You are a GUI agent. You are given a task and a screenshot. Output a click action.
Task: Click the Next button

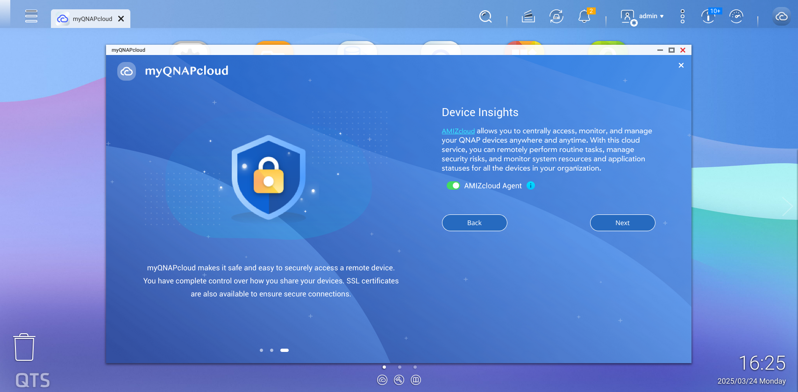(622, 223)
